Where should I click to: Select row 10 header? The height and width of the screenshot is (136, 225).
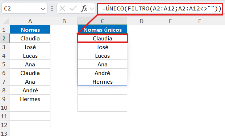(x=5, y=108)
